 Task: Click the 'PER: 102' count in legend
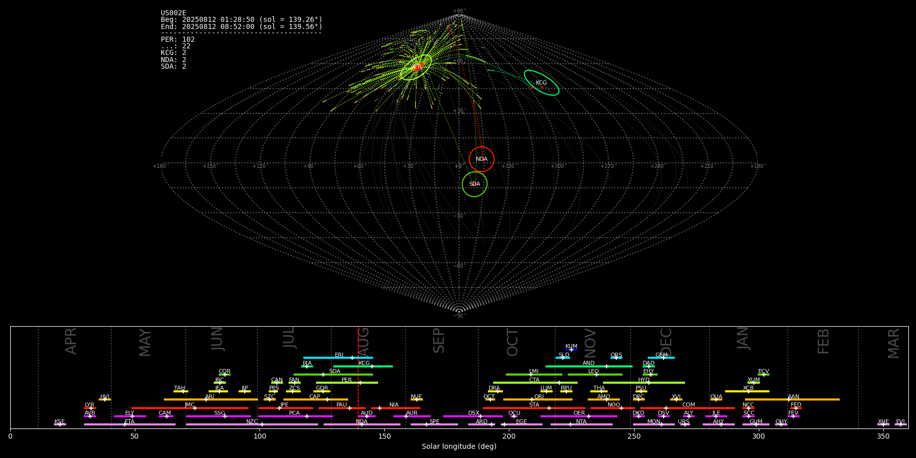(178, 40)
